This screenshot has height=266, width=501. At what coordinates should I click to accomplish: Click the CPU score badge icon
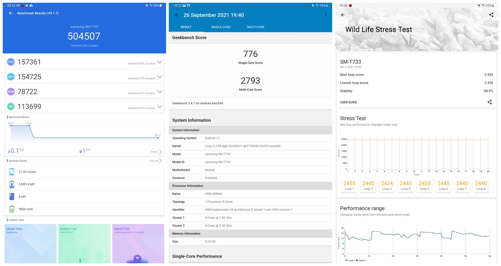11,62
